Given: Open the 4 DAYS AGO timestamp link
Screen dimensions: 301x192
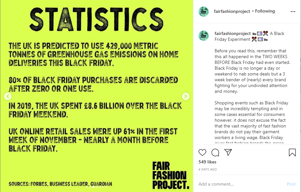Looking at the screenshot, I should click(208, 170).
